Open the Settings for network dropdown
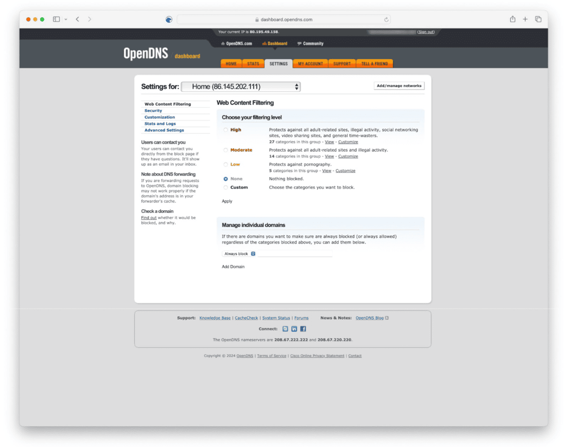This screenshot has height=447, width=569. click(241, 87)
